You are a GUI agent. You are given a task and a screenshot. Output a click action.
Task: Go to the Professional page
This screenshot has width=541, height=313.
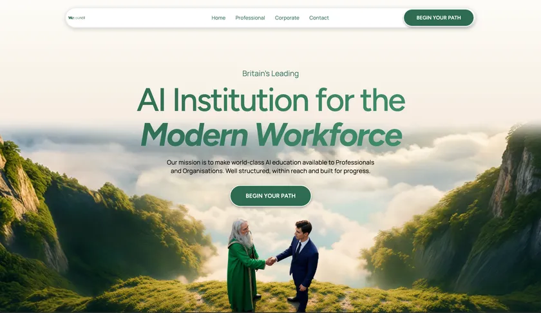(250, 18)
